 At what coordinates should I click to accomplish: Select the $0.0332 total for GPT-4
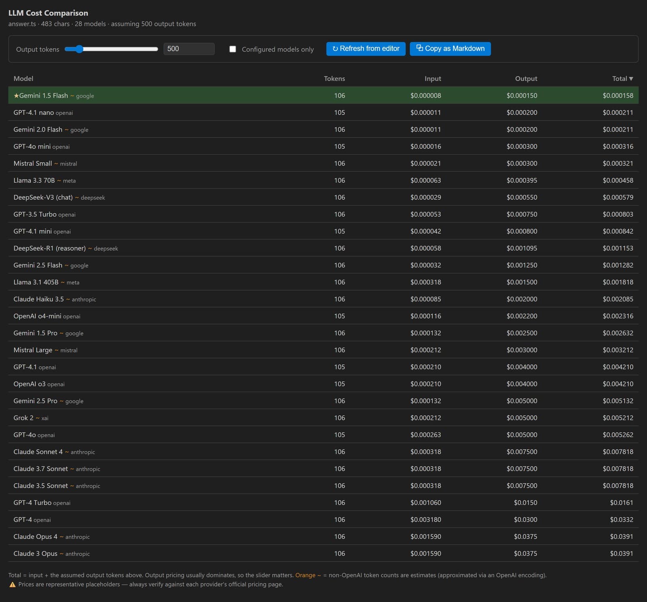point(622,520)
